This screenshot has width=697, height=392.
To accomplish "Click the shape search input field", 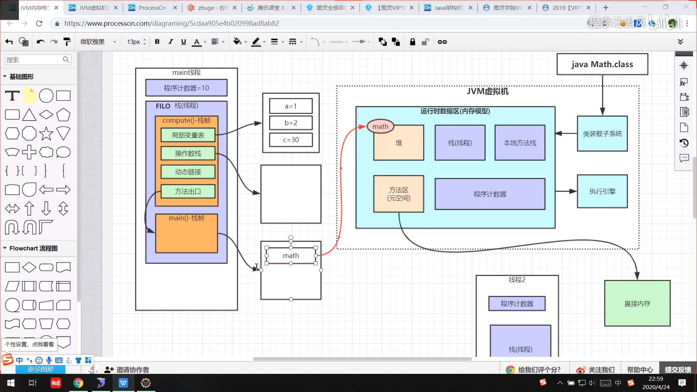I will [x=33, y=60].
